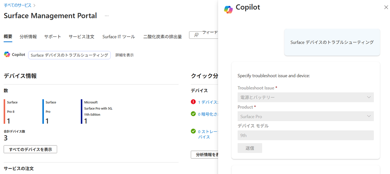390x174 pixels.
Task: Go to the すべてのサービス breadcrumb
Action: [x=18, y=5]
